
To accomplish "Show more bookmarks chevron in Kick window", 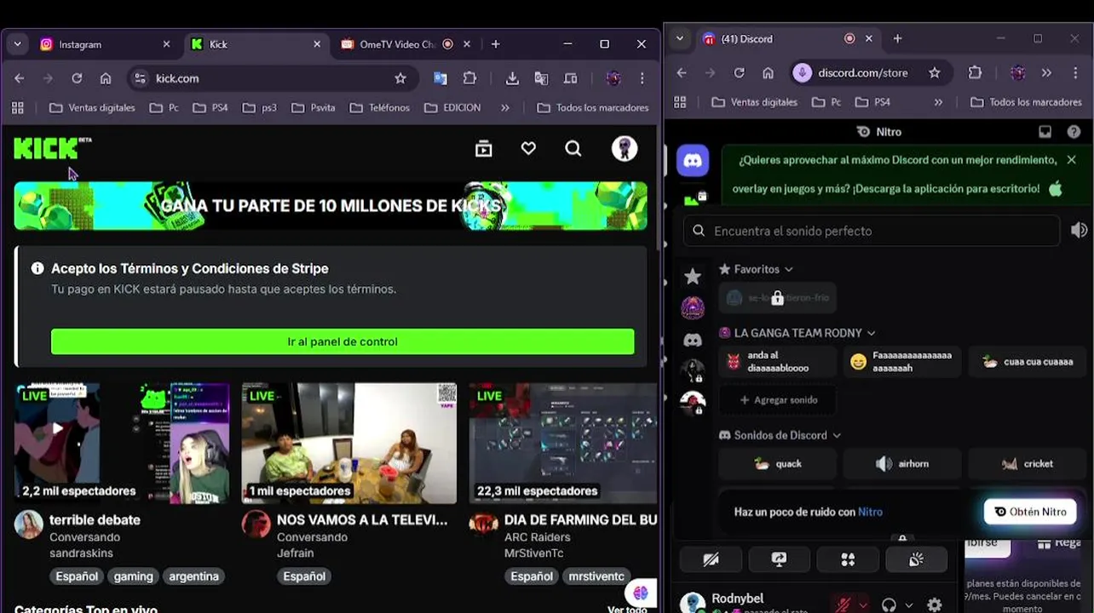I will (x=505, y=108).
